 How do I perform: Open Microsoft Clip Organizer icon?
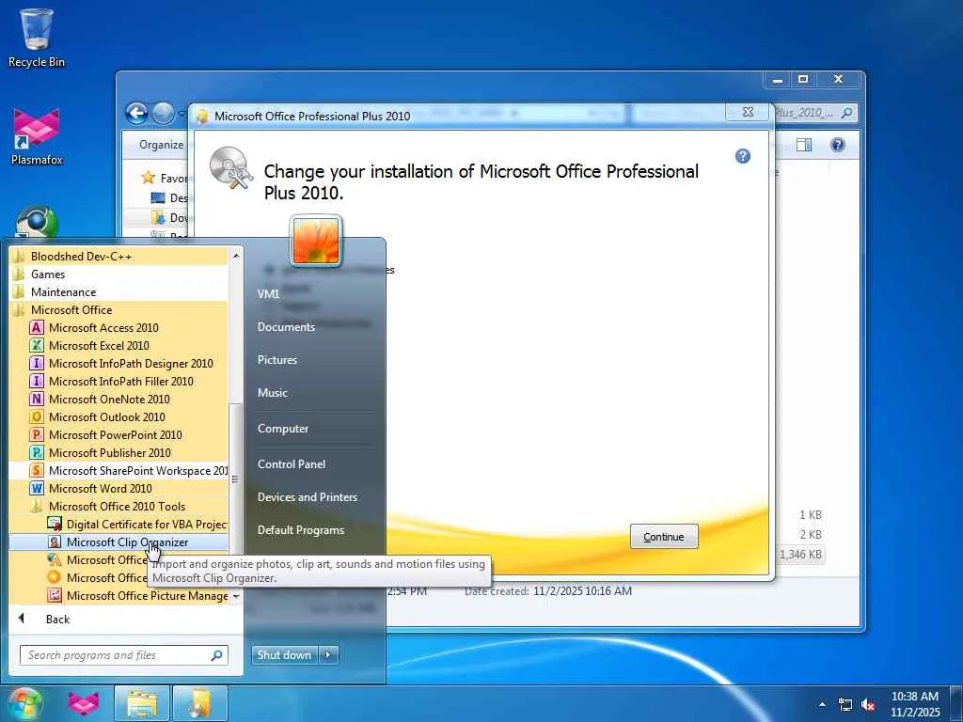[55, 542]
